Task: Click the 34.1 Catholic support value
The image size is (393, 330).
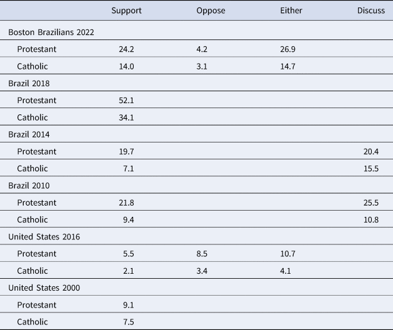Action: (x=126, y=117)
